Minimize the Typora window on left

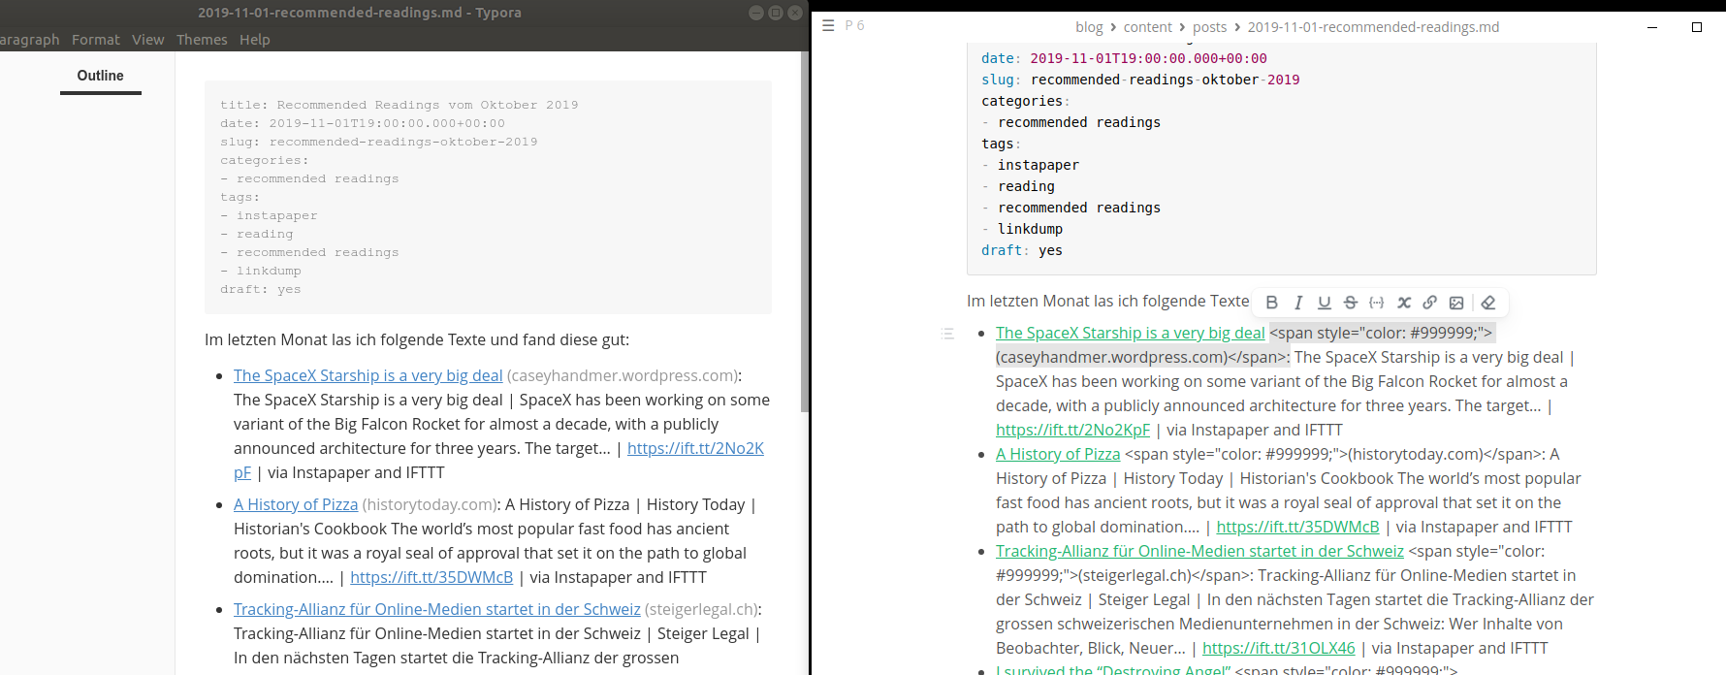click(x=756, y=13)
